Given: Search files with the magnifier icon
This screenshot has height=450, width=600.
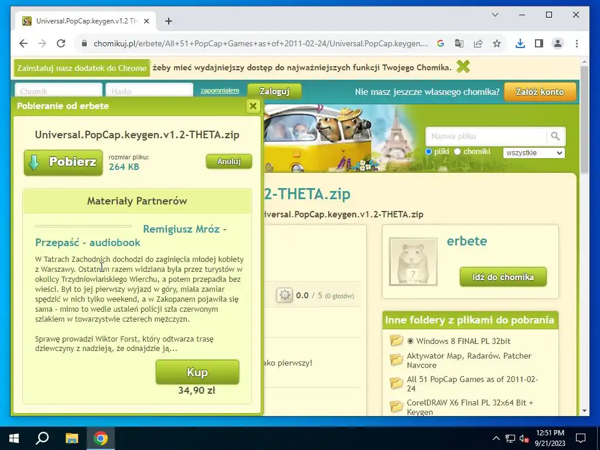Looking at the screenshot, I should (x=555, y=136).
